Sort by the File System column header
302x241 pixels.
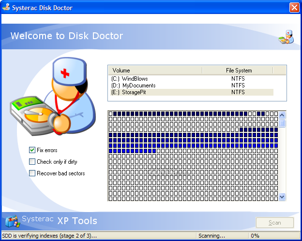click(238, 71)
